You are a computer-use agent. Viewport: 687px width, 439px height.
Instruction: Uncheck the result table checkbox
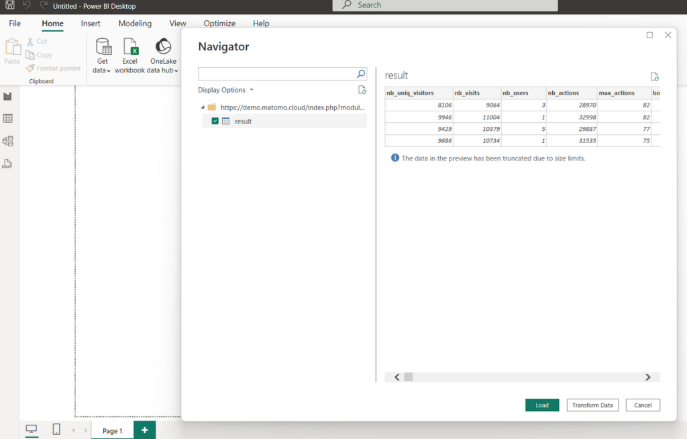point(216,121)
